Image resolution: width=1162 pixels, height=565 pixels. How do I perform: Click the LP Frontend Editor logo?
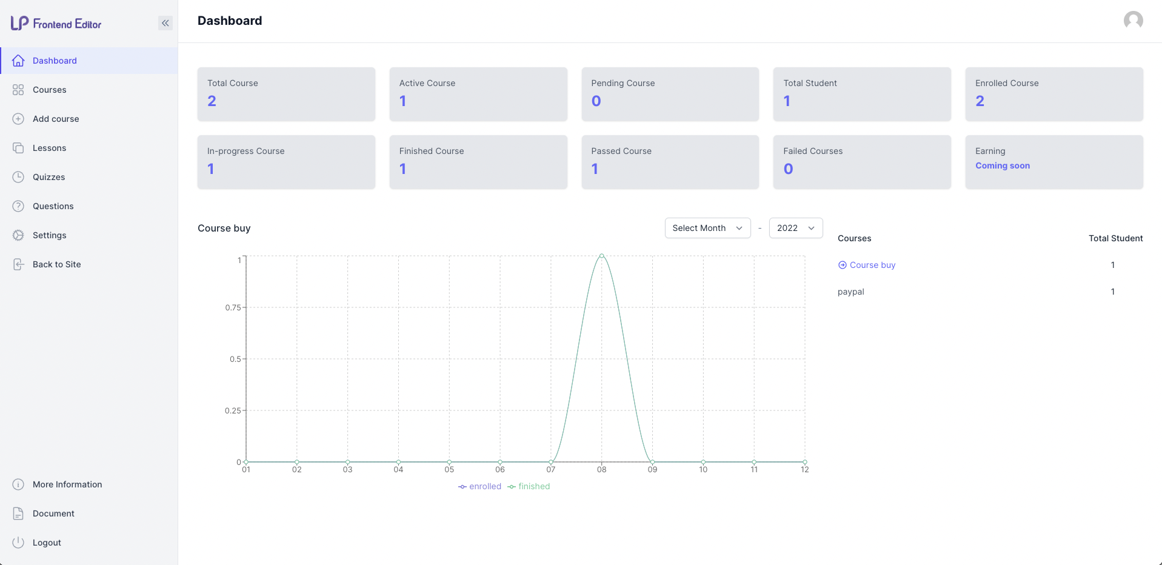click(56, 24)
